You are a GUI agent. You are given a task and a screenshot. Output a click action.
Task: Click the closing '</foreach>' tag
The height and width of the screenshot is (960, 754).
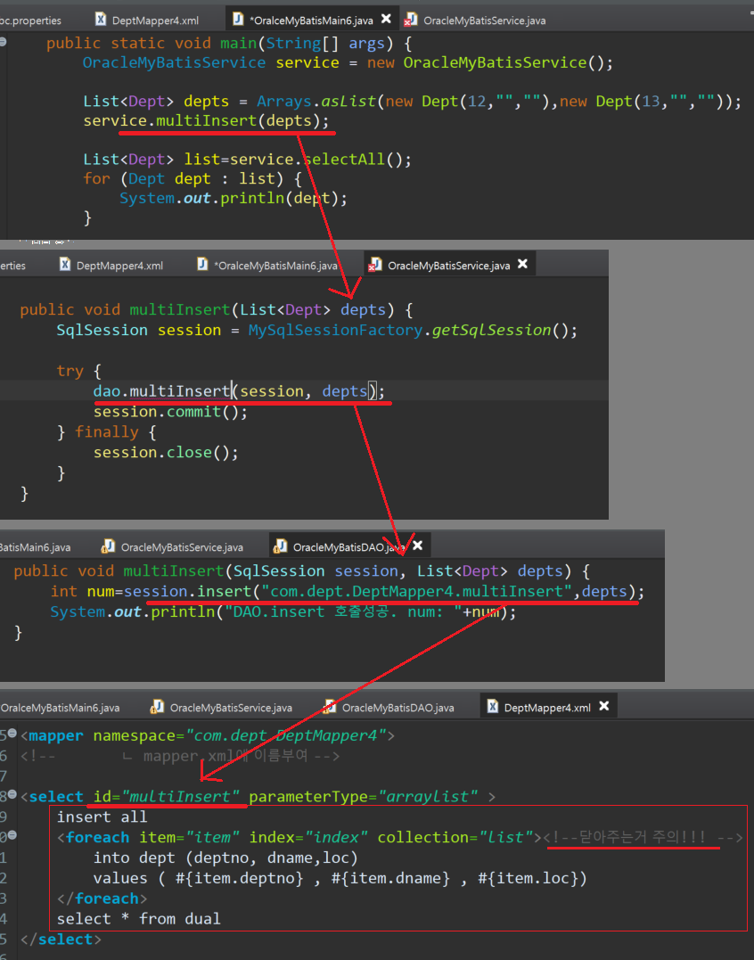pos(102,898)
